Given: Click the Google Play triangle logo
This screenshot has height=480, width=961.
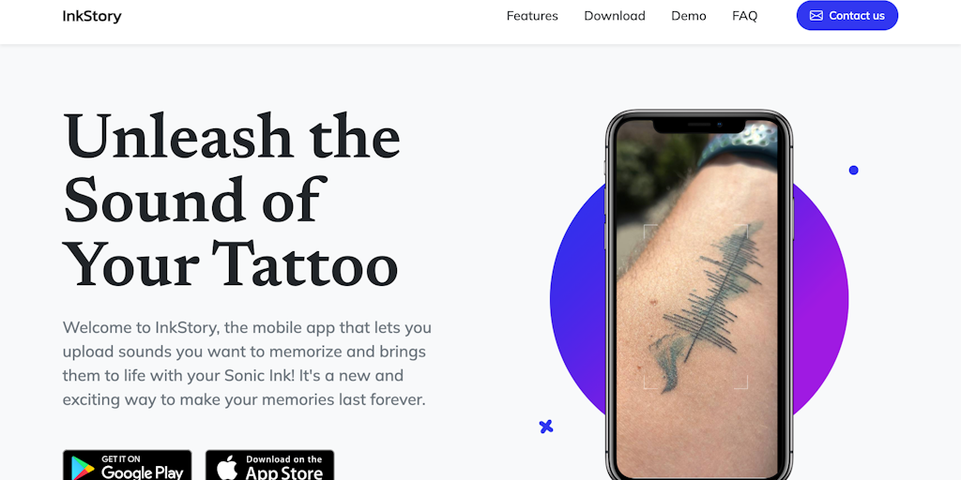Looking at the screenshot, I should pos(83,469).
